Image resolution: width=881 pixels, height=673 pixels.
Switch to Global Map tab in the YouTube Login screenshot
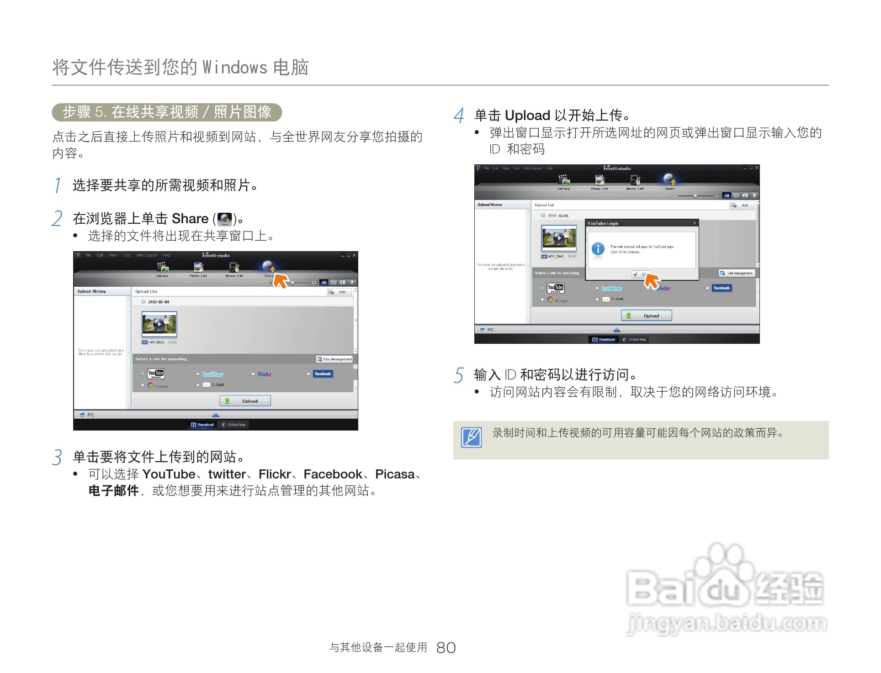point(634,339)
